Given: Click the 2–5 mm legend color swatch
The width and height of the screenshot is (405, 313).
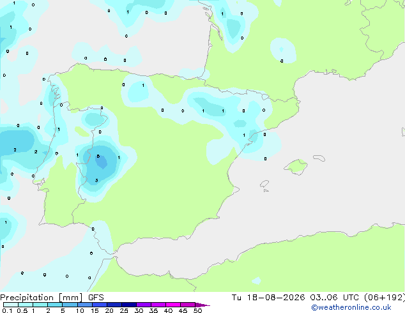Looking at the screenshot, I should (x=56, y=305).
